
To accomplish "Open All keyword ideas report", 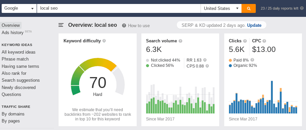I will coord(19,52).
